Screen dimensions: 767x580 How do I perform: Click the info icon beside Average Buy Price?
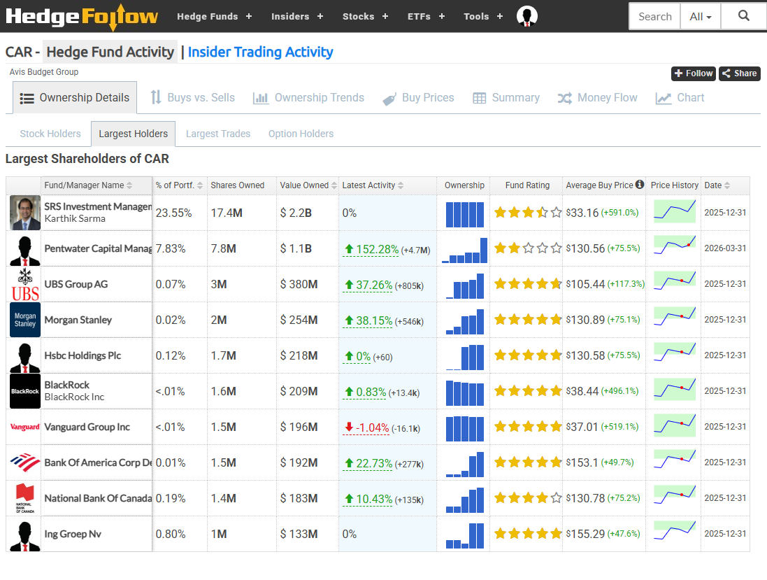click(x=639, y=185)
